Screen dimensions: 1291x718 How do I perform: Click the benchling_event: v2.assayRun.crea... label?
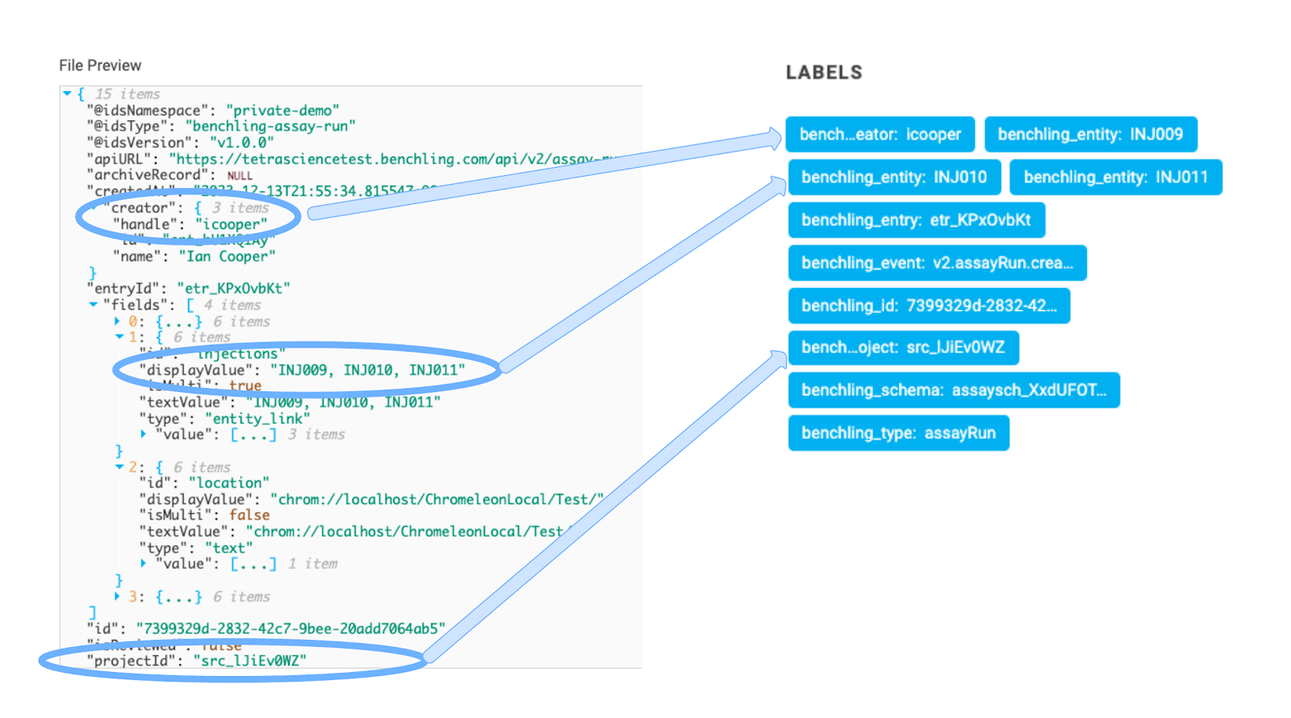938,263
